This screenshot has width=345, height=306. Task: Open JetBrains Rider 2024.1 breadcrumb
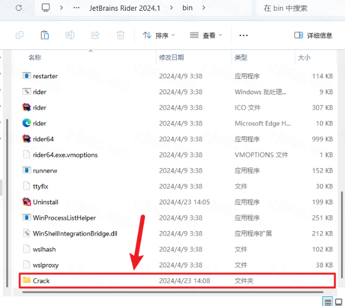tap(125, 8)
